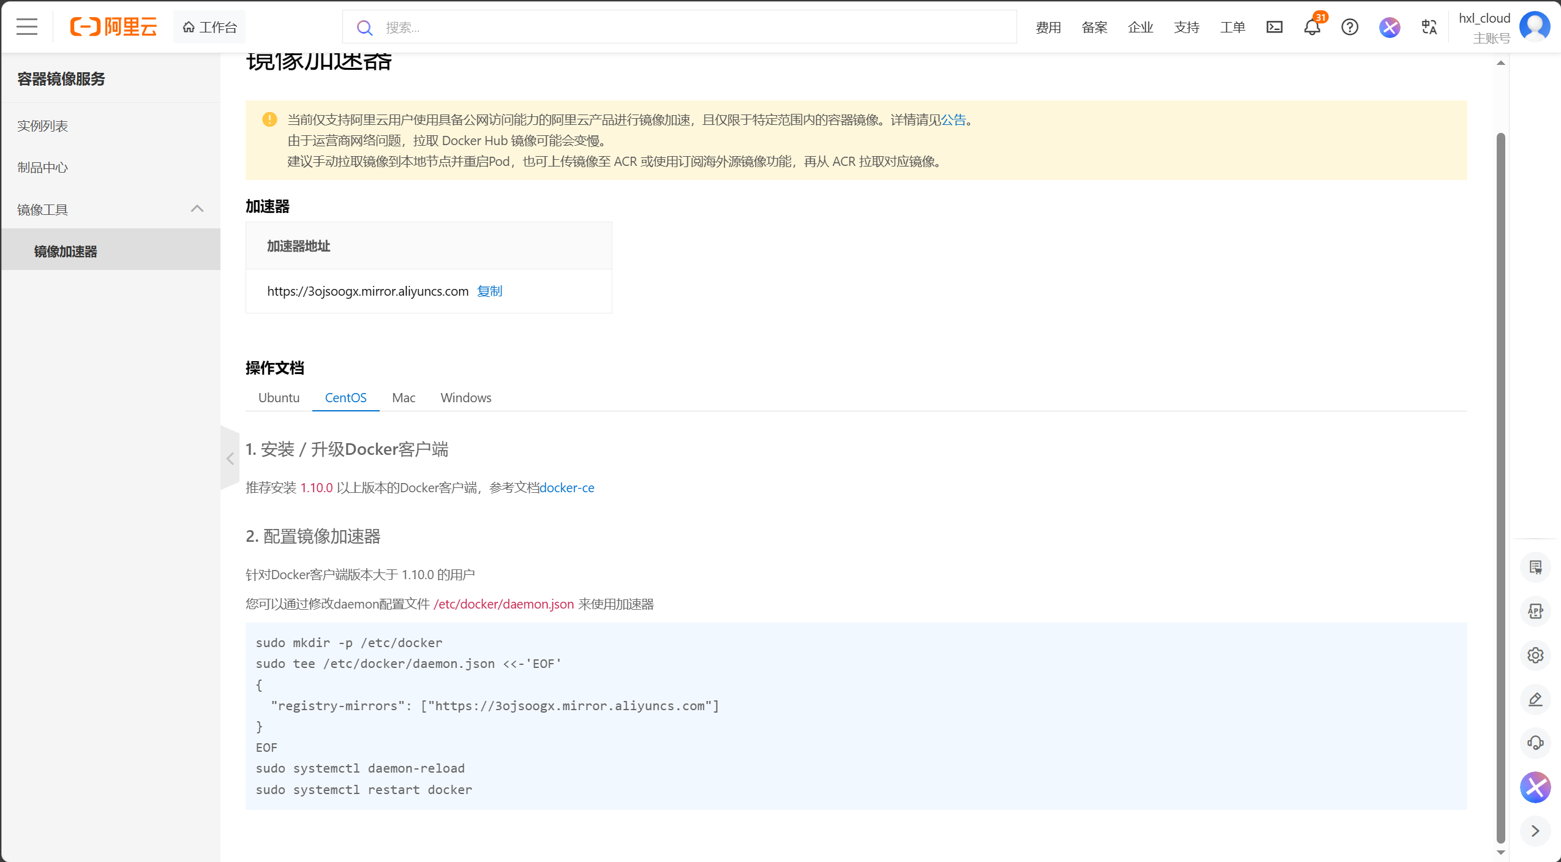
Task: Open the hamburger navigation menu
Action: (27, 27)
